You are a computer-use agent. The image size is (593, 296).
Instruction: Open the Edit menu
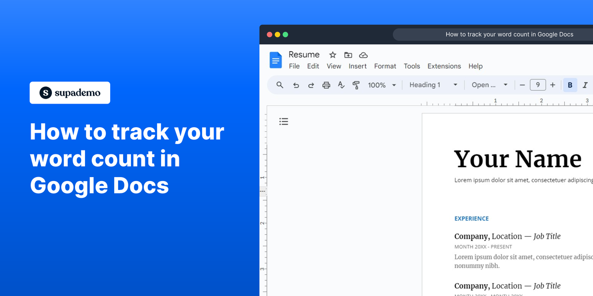click(x=313, y=66)
